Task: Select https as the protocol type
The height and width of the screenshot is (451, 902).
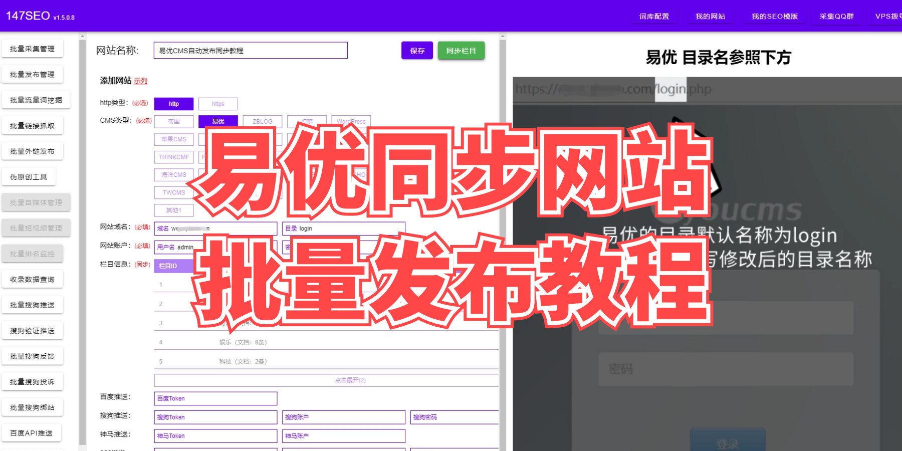Action: click(x=218, y=104)
